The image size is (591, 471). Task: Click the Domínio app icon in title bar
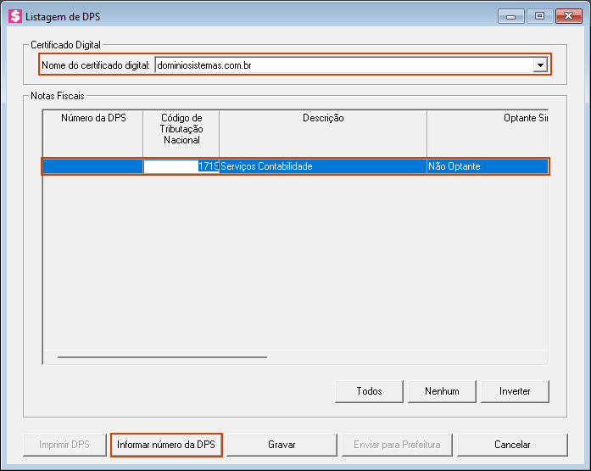click(x=14, y=15)
